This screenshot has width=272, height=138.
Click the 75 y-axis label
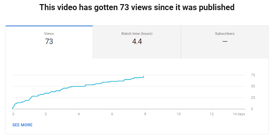click(253, 75)
